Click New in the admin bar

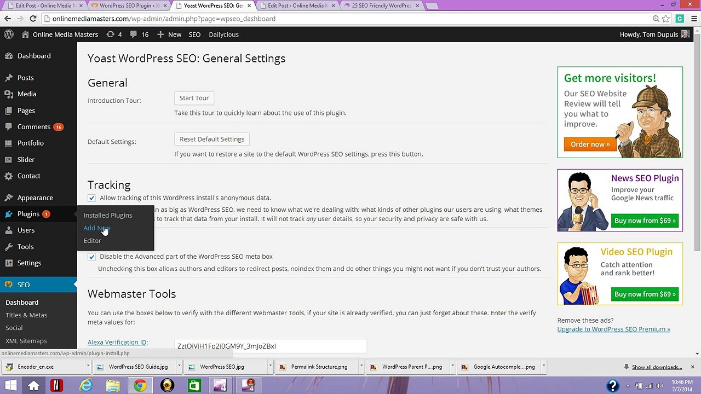[x=169, y=34]
